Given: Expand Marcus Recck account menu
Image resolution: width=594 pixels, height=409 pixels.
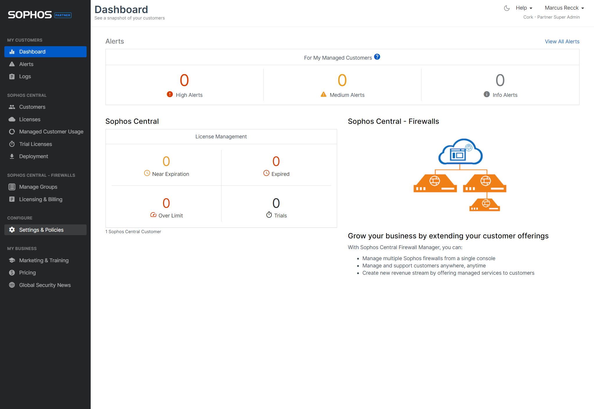Looking at the screenshot, I should (x=564, y=8).
